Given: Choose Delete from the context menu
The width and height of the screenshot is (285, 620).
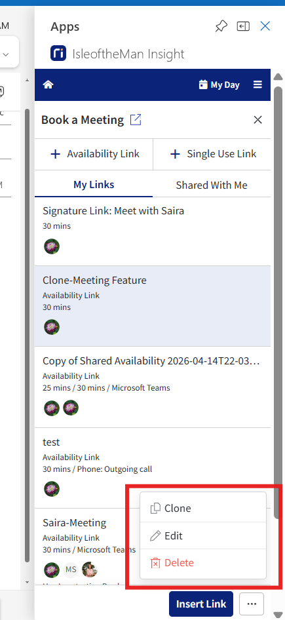Looking at the screenshot, I should (x=203, y=563).
